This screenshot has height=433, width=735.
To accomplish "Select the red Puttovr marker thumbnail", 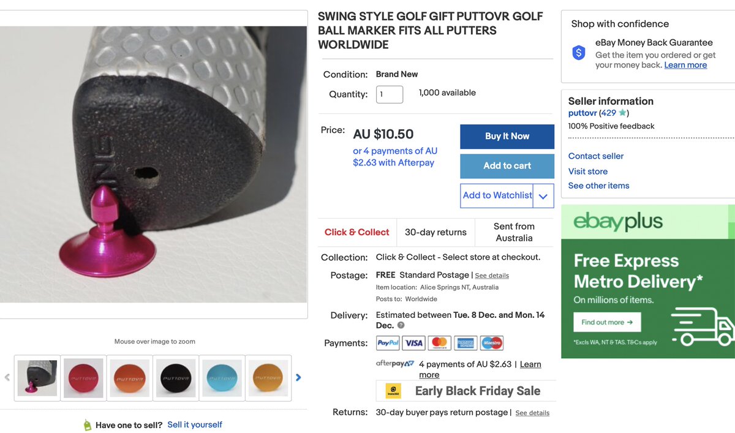I will [x=84, y=378].
